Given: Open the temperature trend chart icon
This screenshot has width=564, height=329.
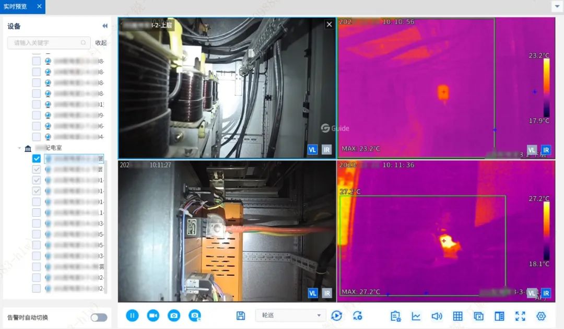Looking at the screenshot, I should 416,316.
